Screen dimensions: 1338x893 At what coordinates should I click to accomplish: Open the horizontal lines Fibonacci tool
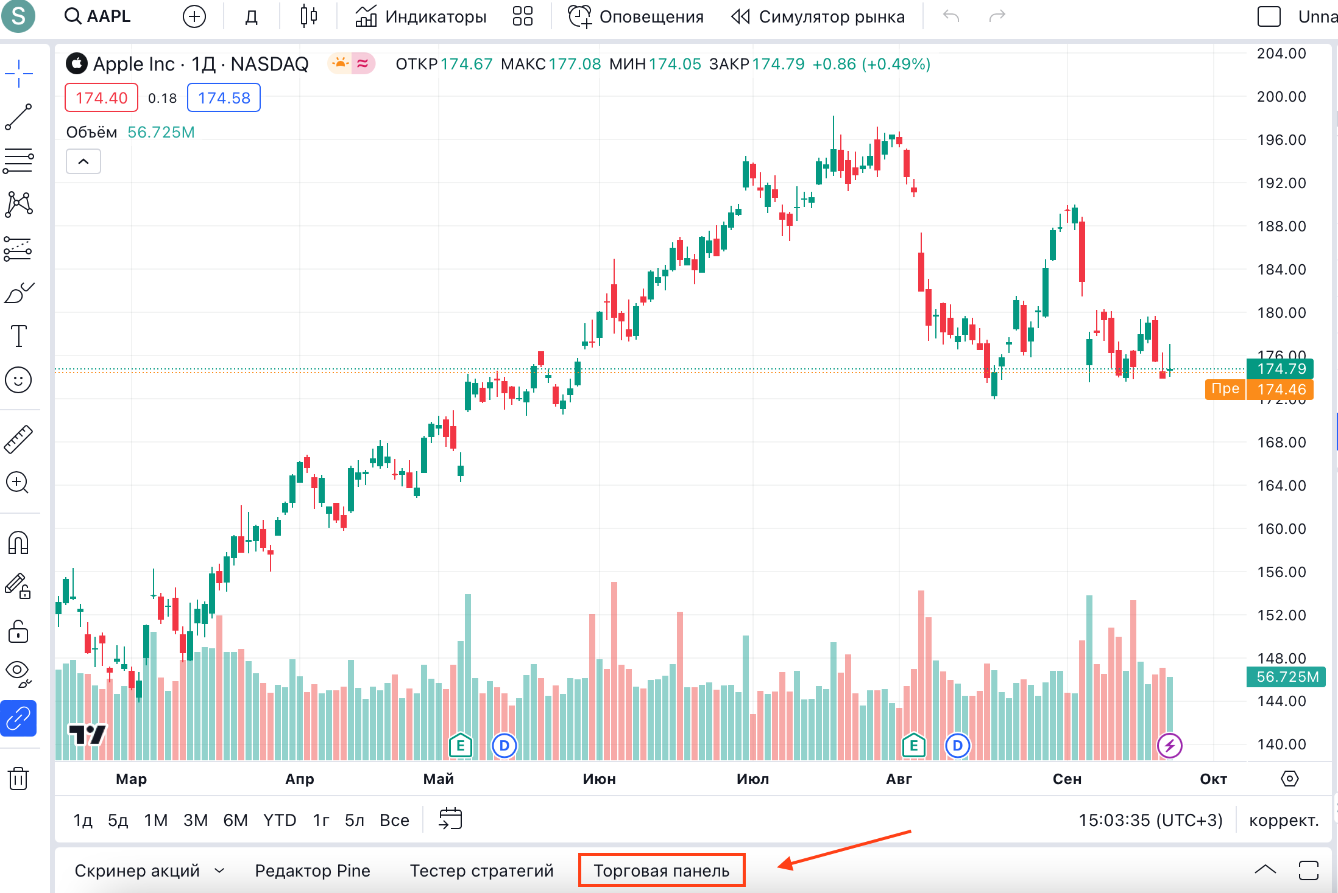(x=18, y=161)
